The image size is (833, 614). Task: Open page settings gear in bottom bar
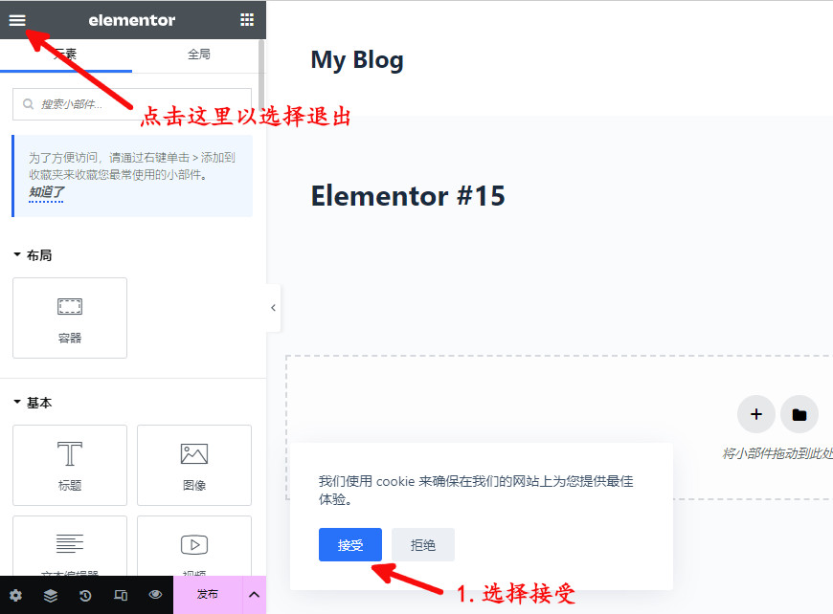[15, 595]
